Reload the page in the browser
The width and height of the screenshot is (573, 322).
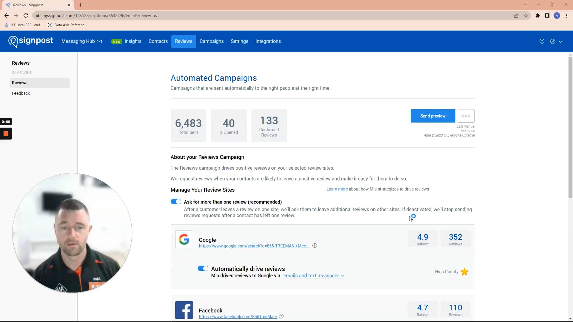26,16
